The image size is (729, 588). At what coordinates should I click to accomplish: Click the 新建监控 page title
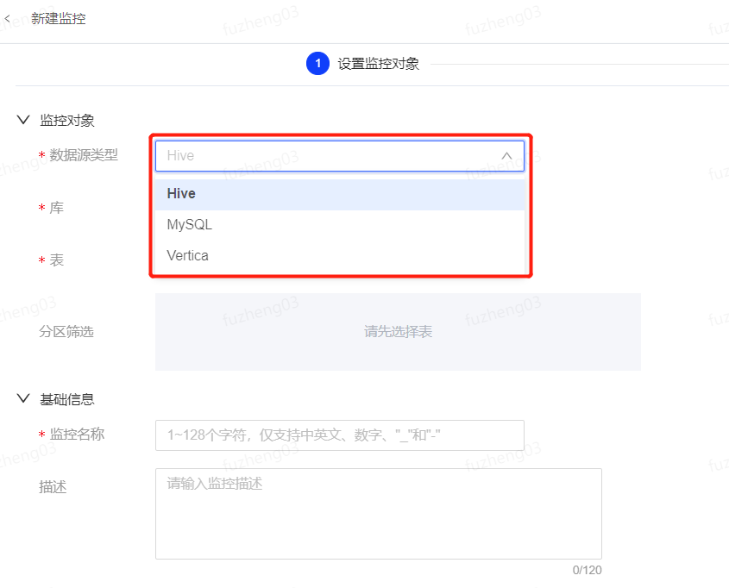(59, 18)
